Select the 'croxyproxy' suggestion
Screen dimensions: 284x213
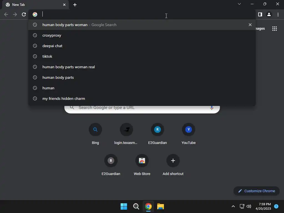point(142,35)
